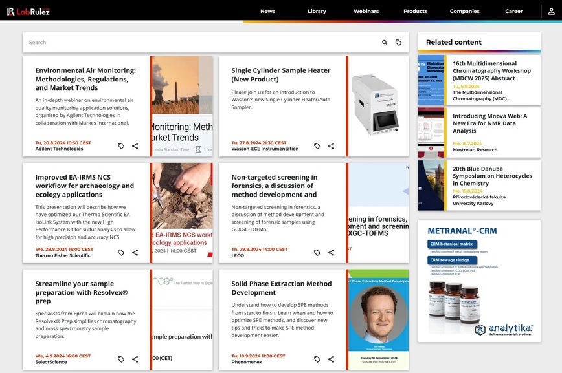Click tag icon on Improved EA-IRMS NCS card

click(x=121, y=252)
